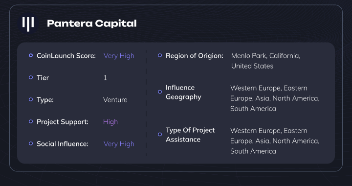Select the purple 'High' Project Support value
The height and width of the screenshot is (186, 352).
click(x=110, y=122)
